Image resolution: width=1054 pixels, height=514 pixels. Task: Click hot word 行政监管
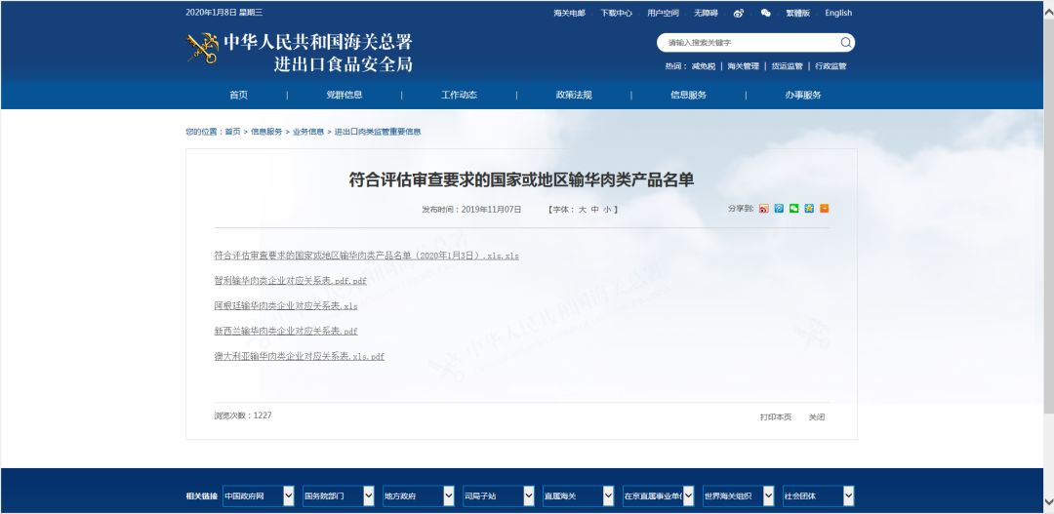click(x=831, y=66)
